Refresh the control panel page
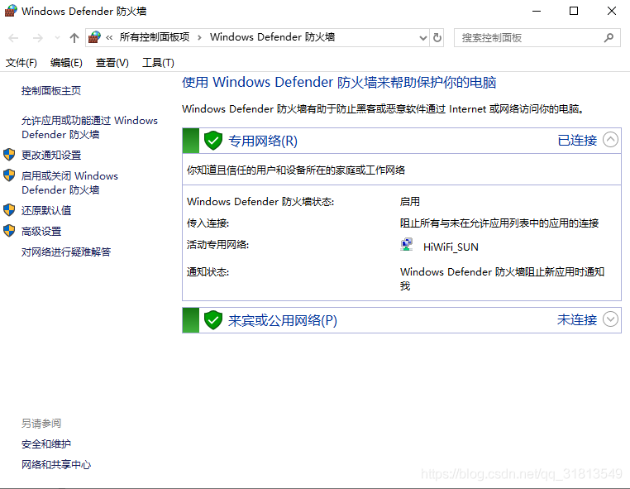The height and width of the screenshot is (489, 630). pyautogui.click(x=437, y=38)
